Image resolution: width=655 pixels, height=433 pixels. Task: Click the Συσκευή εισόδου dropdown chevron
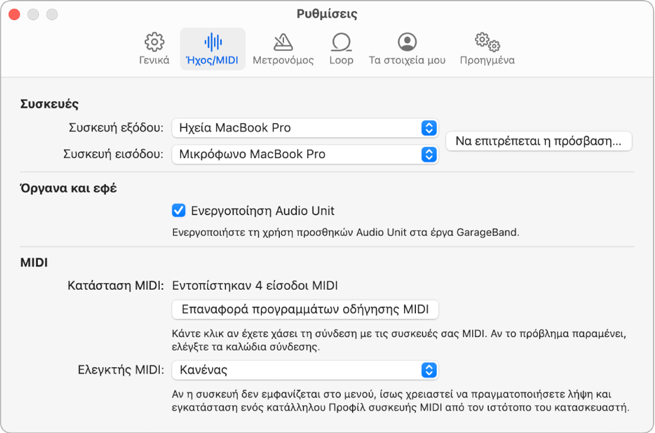(x=430, y=154)
